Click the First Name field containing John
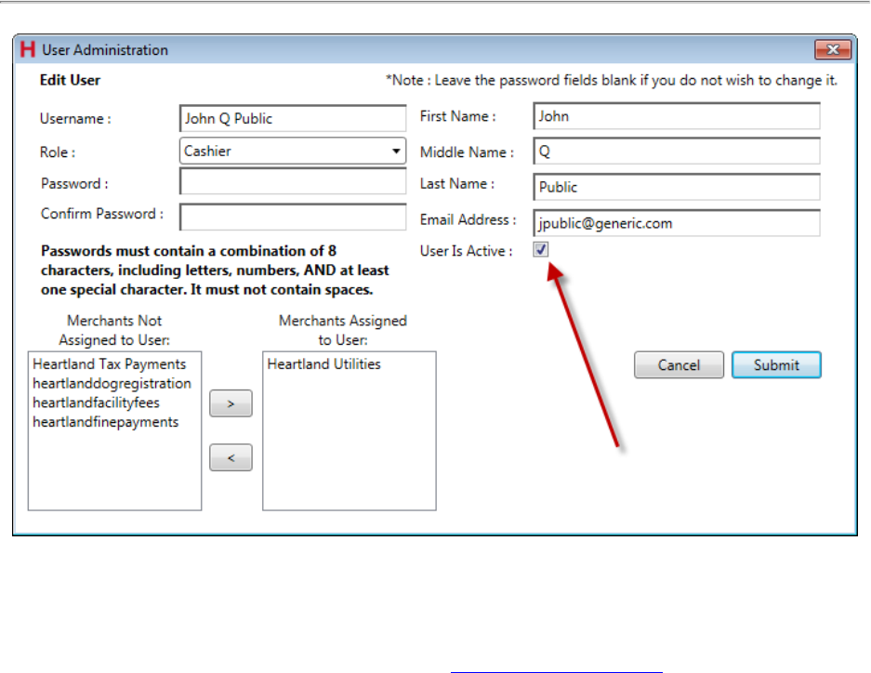Image resolution: width=871 pixels, height=673 pixels. 676,116
